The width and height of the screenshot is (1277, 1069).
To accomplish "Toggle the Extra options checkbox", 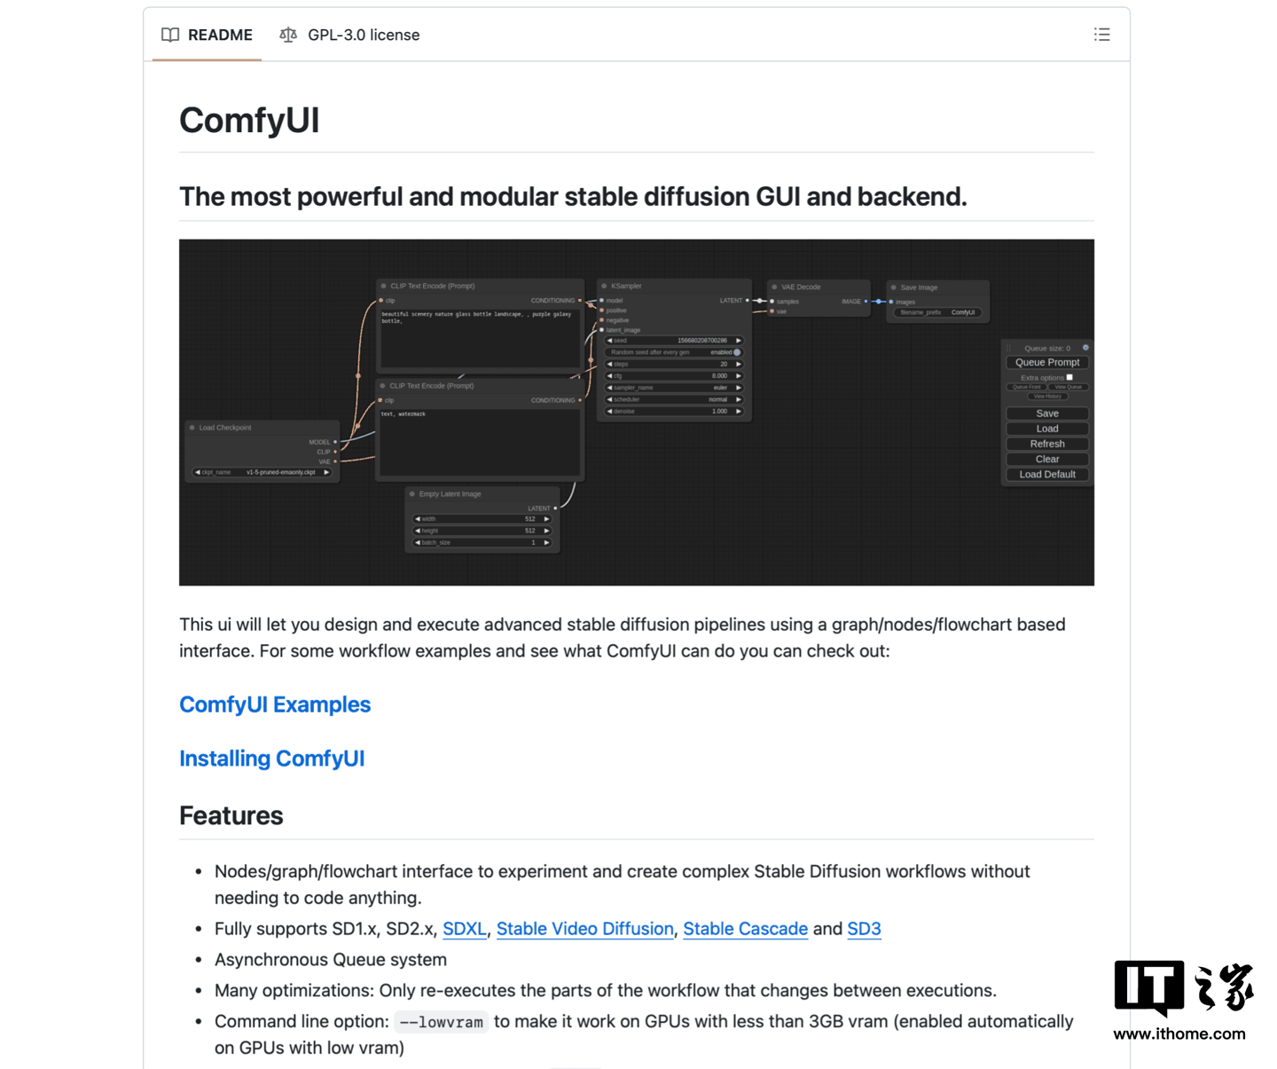I will [x=1069, y=377].
